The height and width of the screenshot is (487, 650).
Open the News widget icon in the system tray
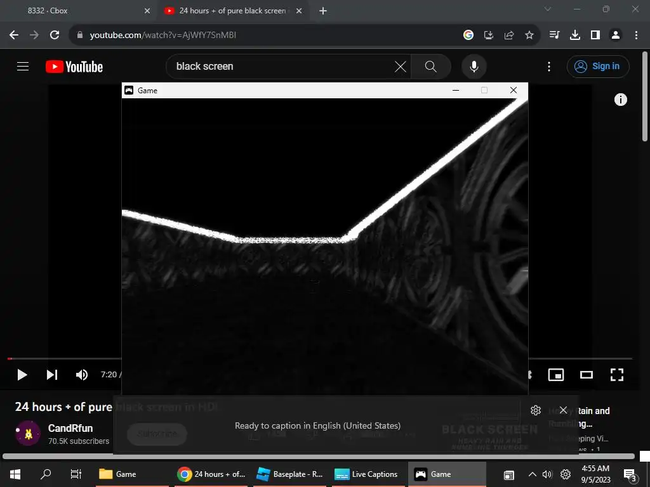click(509, 475)
